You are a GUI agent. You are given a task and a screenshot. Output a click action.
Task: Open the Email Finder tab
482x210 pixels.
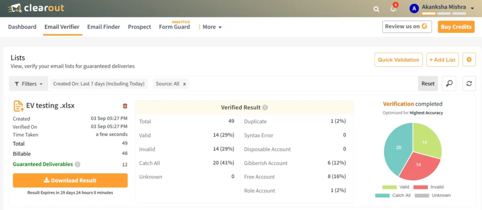(x=104, y=27)
